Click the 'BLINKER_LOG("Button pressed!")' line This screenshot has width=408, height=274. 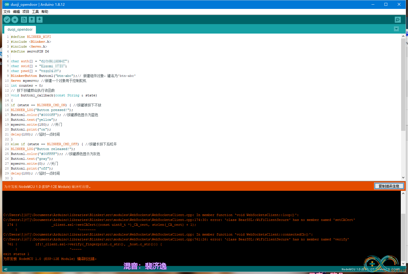(x=42, y=110)
